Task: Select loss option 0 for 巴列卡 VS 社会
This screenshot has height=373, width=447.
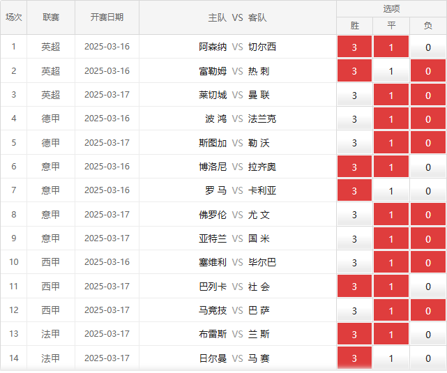Action: [x=428, y=286]
